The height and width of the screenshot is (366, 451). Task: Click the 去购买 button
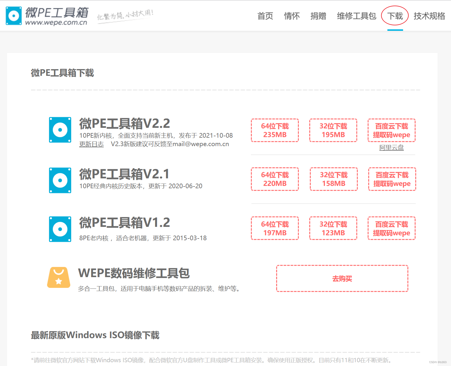click(342, 278)
